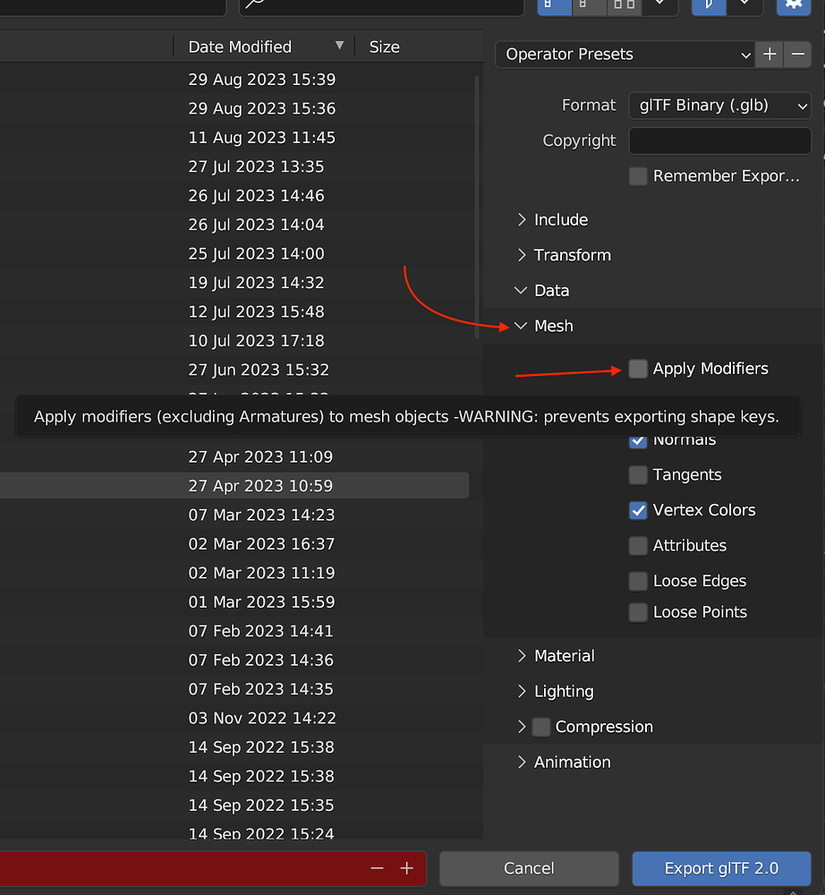Sort by Date Modified column header

coord(264,47)
